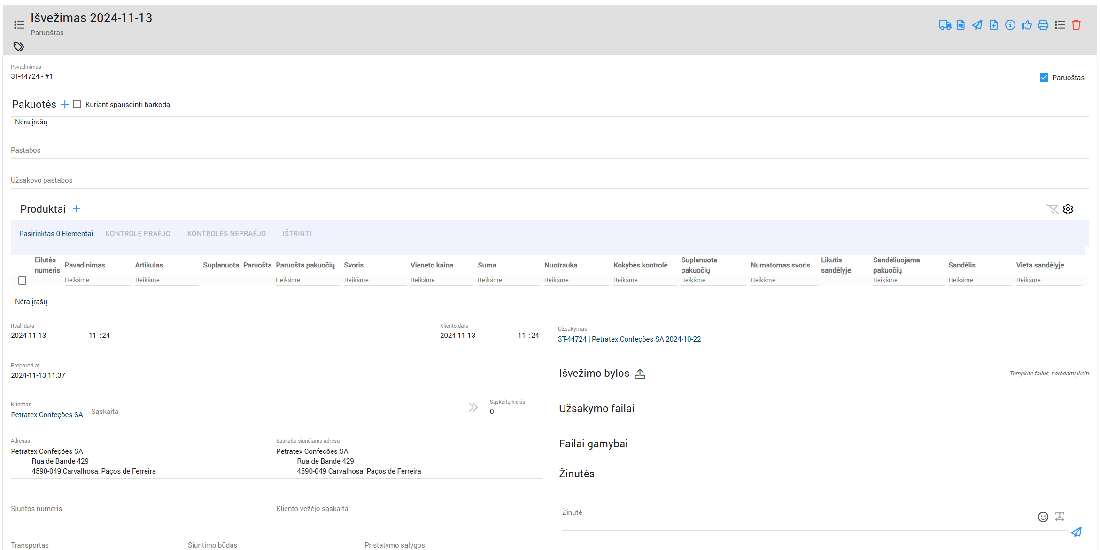This screenshot has height=550, width=1100.
Task: Expand the double chevron next to Sąskaita
Action: [473, 407]
